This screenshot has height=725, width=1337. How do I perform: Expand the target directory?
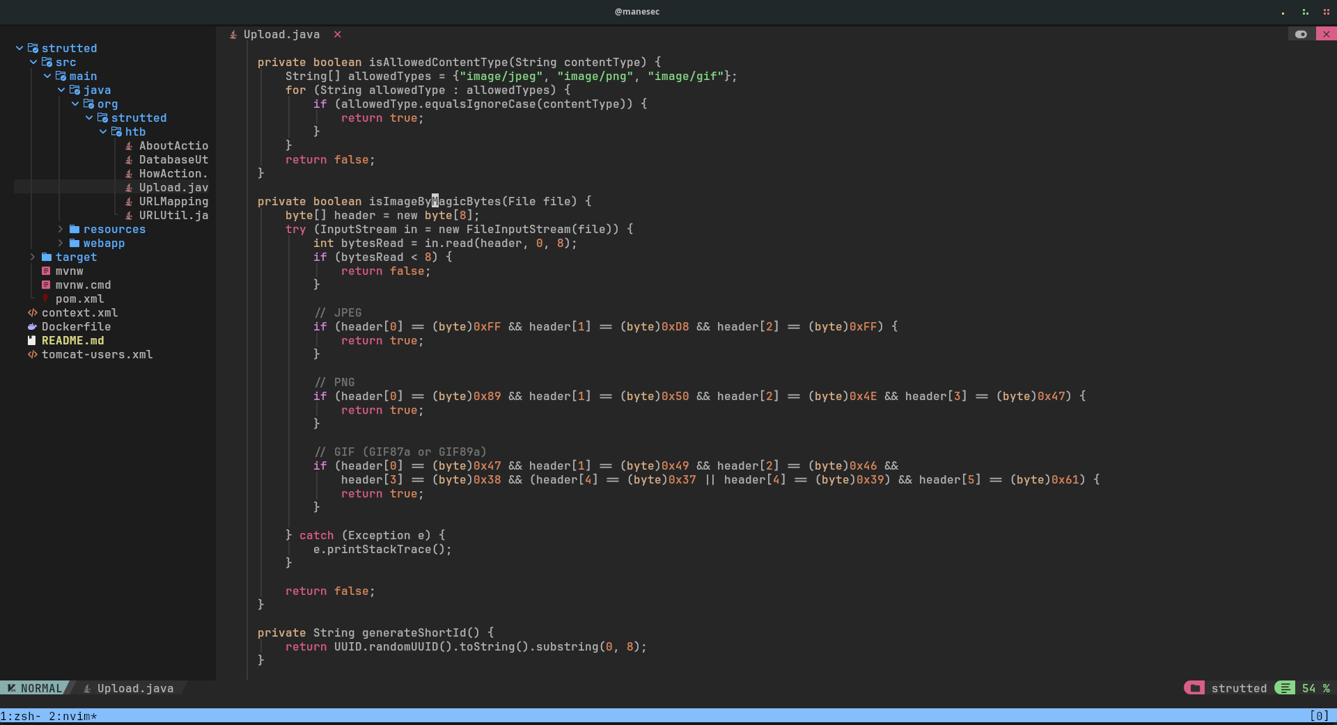[32, 257]
